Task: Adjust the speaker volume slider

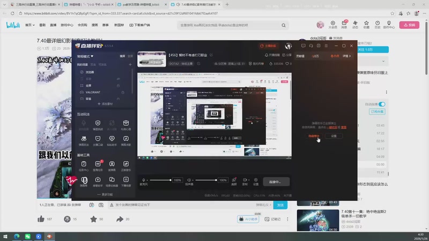Action: [x=206, y=180]
